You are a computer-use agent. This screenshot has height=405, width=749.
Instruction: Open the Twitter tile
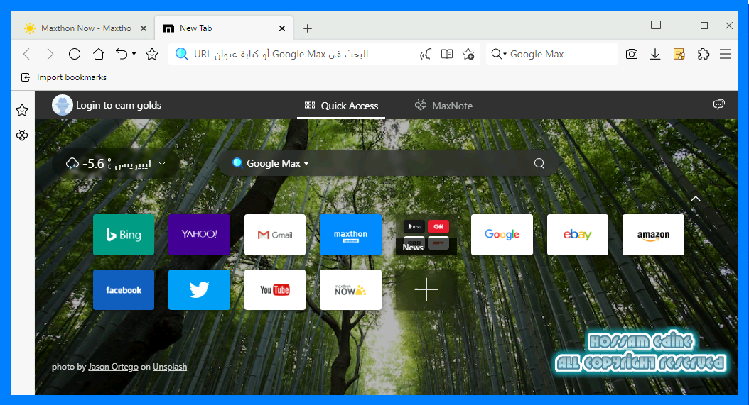199,289
